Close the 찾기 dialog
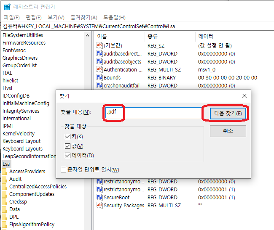Screen dimensions: 274x230 (x=244, y=96)
